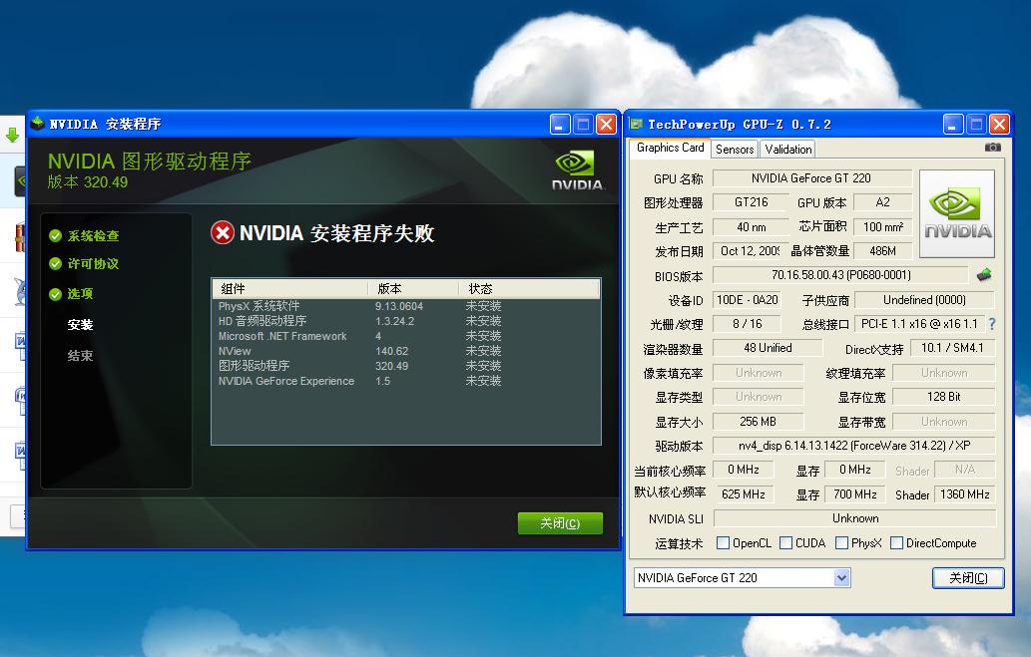Viewport: 1031px width, 657px height.
Task: Click the BIOS save chip icon
Action: (x=984, y=275)
